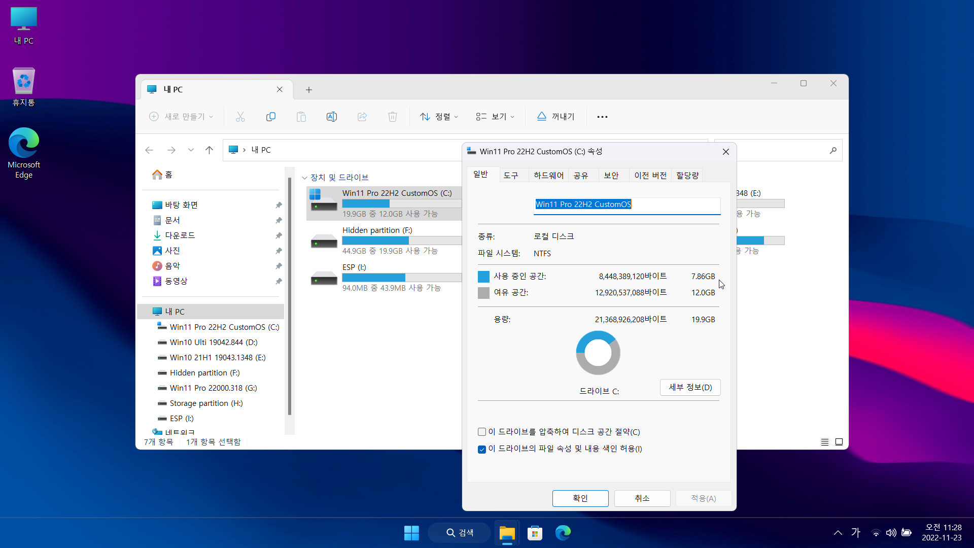Image resolution: width=974 pixels, height=548 pixels.
Task: Click the 꺼내기 eject button
Action: pyautogui.click(x=556, y=117)
